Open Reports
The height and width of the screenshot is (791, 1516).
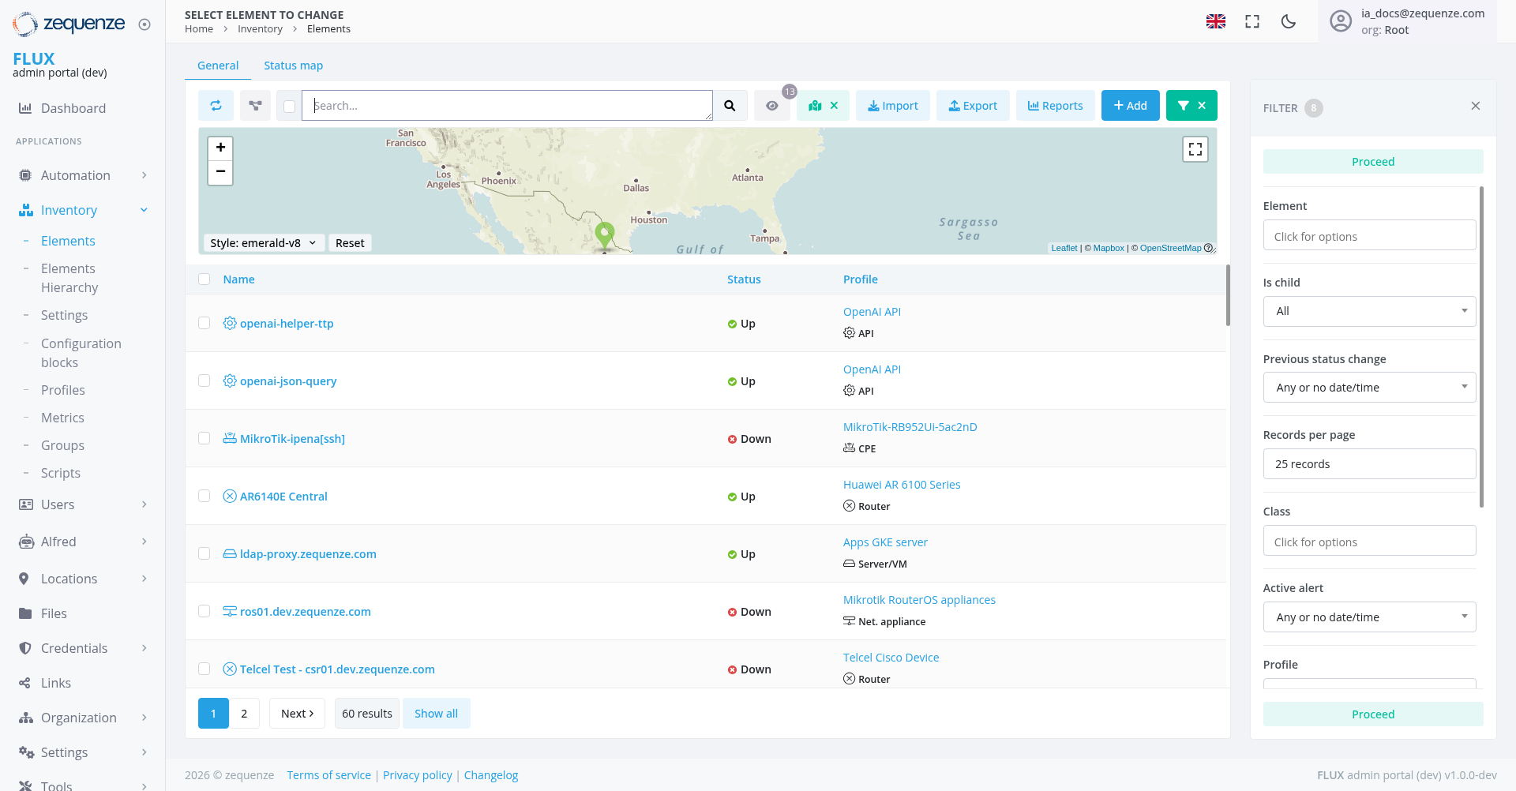[1056, 106]
